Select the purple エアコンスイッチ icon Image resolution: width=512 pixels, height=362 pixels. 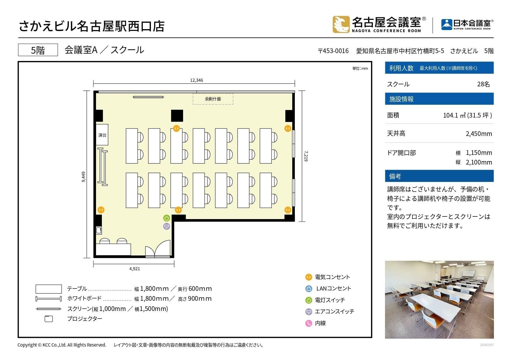(308, 311)
